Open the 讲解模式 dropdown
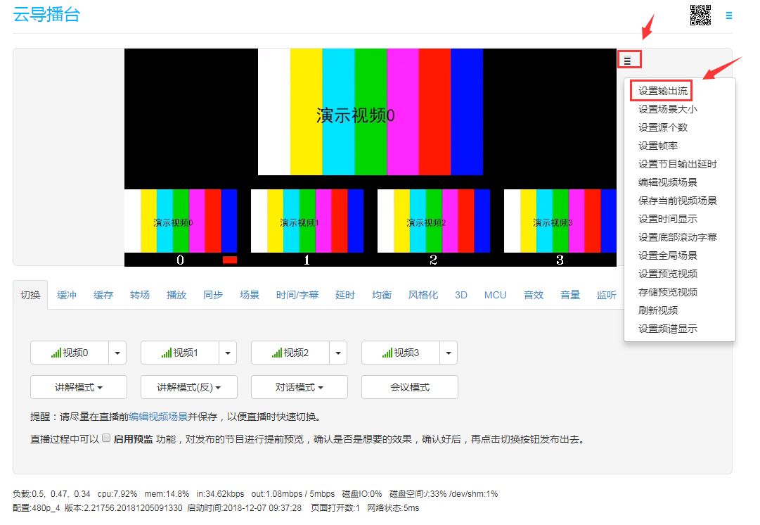 pyautogui.click(x=79, y=387)
